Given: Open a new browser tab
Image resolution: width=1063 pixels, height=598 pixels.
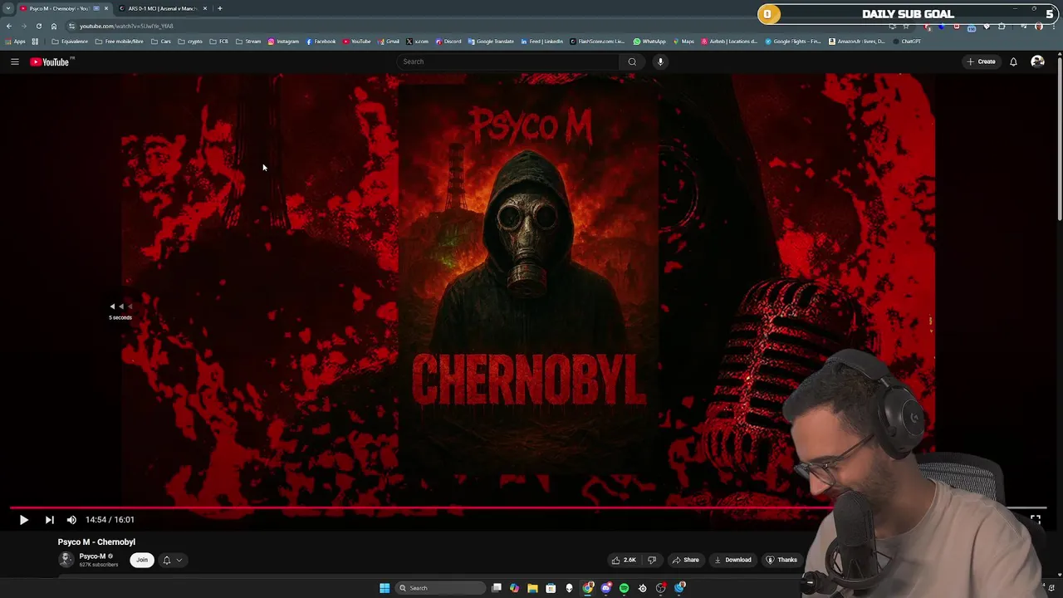Looking at the screenshot, I should tap(219, 8).
